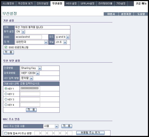Toggle the SSID 브로드캐스팅 checkbox
149x137 pixels.
pos(6,47)
